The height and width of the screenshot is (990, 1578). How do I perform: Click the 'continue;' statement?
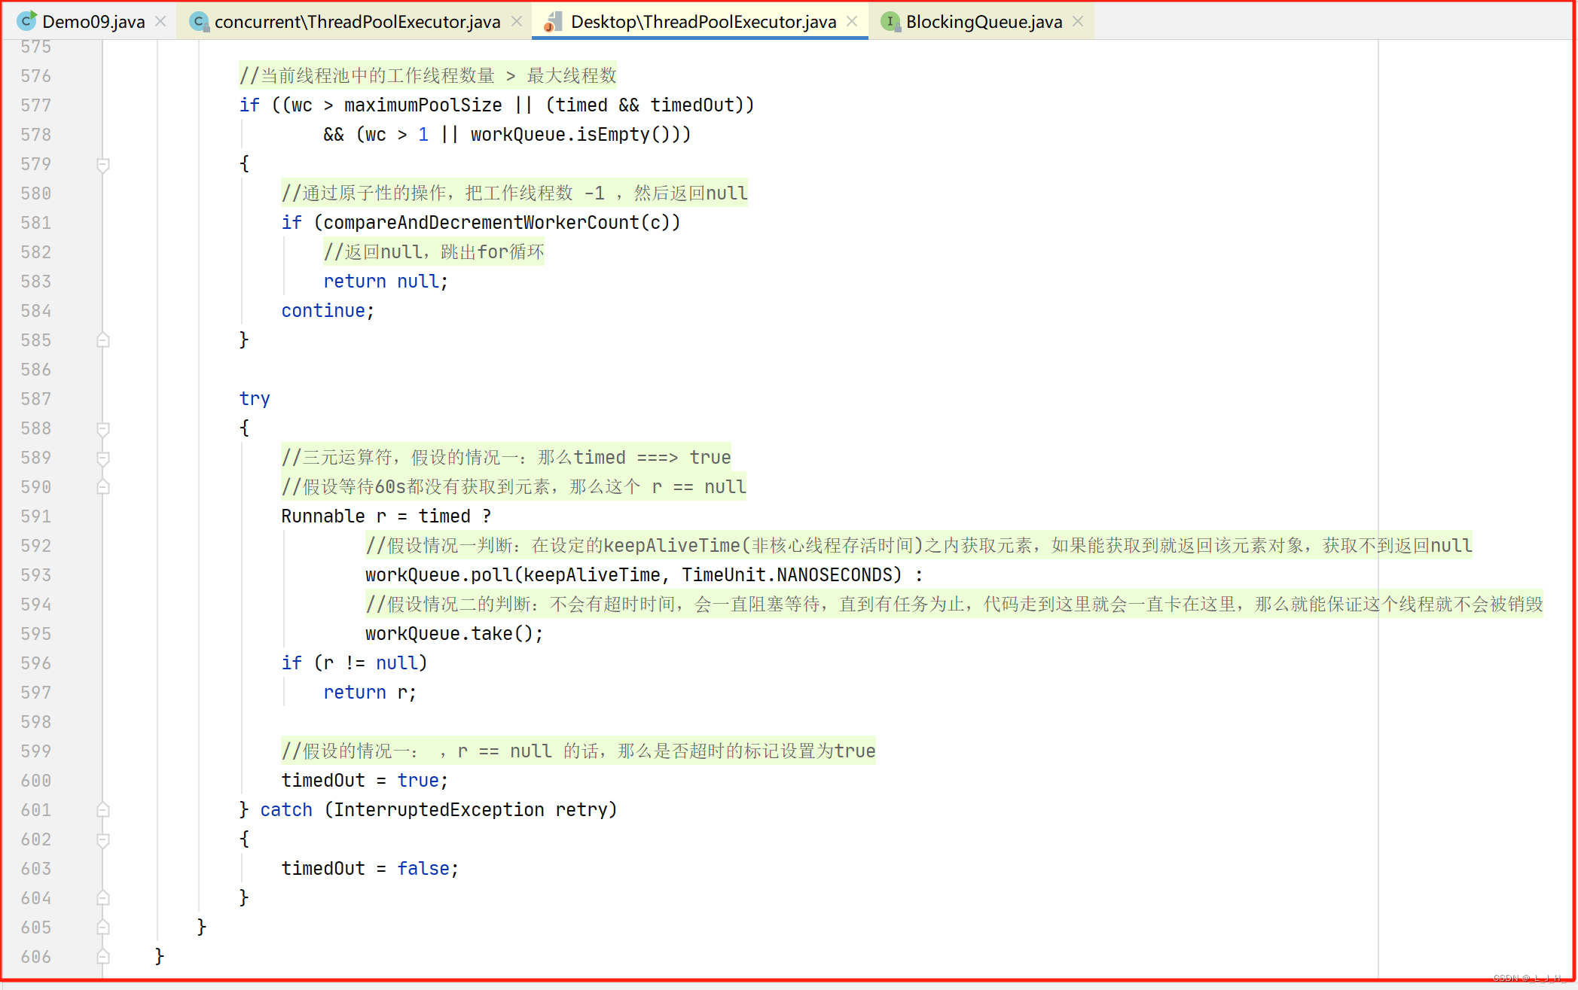tap(328, 311)
